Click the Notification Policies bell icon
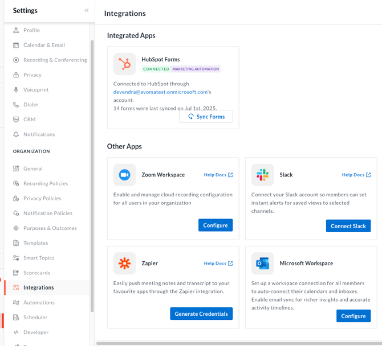This screenshot has height=346, width=382. pyautogui.click(x=16, y=213)
